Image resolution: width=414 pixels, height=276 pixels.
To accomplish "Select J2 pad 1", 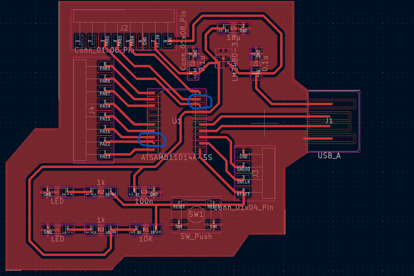I will (x=80, y=41).
